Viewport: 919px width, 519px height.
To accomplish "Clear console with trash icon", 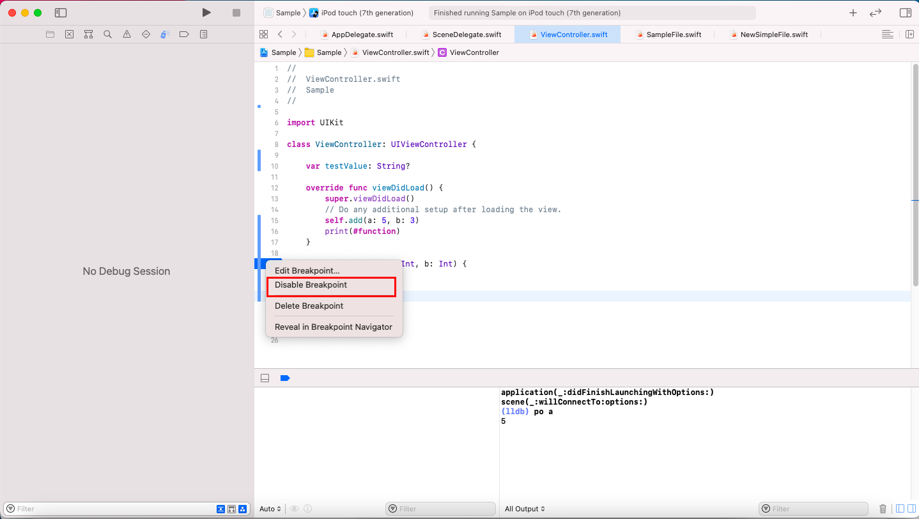I will pos(883,509).
